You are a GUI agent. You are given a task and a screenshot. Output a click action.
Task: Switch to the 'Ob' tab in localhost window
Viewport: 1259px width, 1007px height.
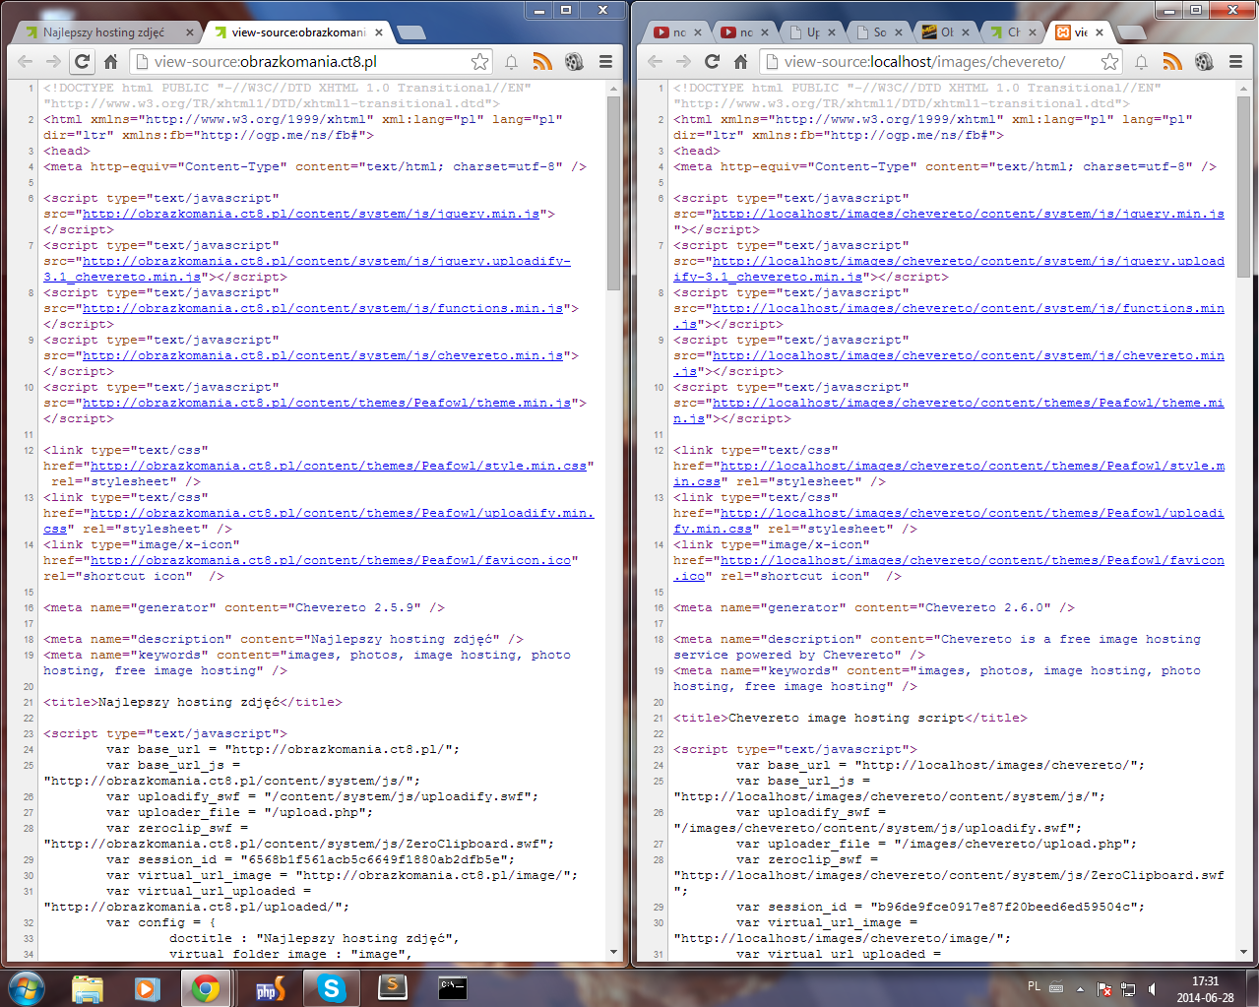coord(947,32)
